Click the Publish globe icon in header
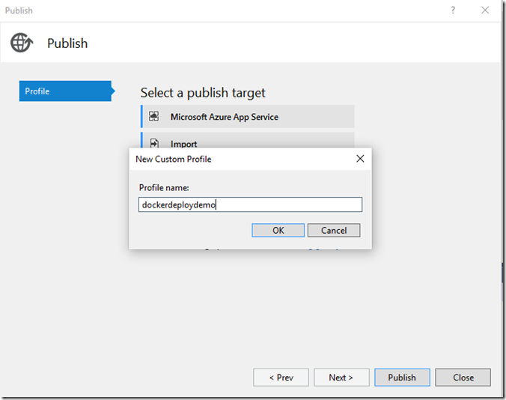The height and width of the screenshot is (400, 506). click(22, 43)
